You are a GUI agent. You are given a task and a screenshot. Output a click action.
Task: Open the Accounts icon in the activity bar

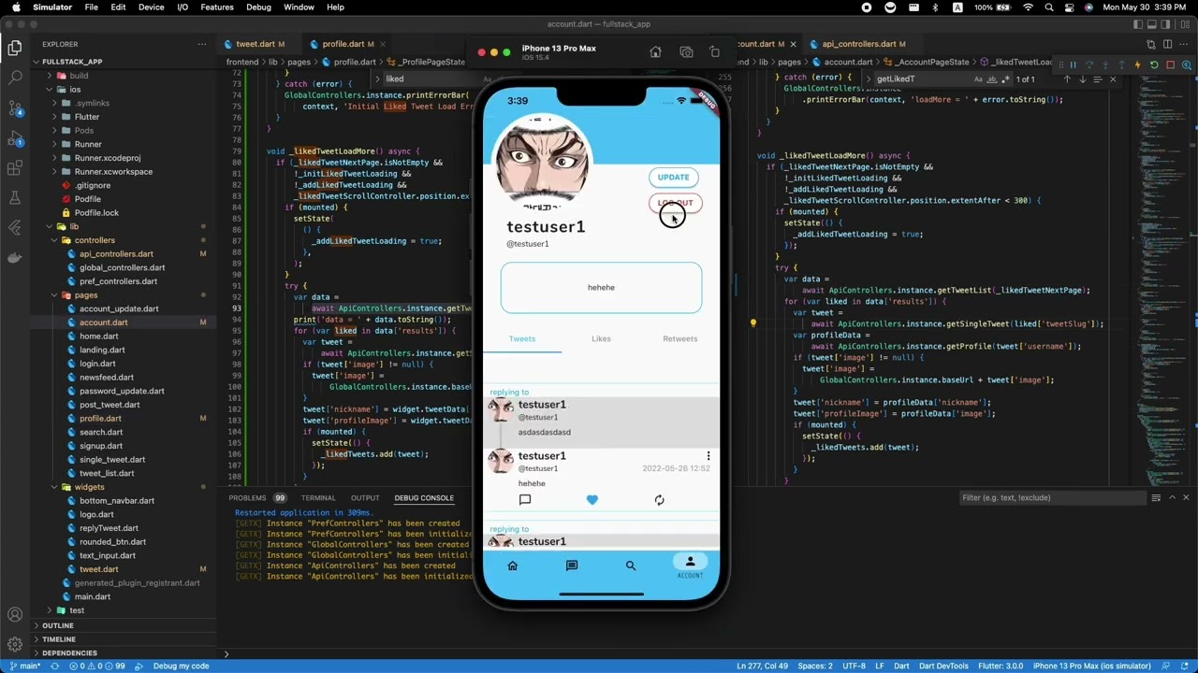pos(15,614)
